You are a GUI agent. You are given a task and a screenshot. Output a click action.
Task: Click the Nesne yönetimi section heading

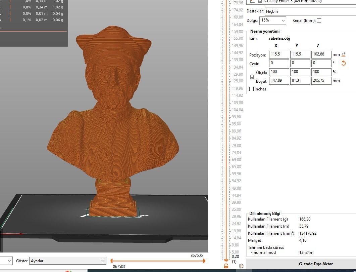(x=265, y=31)
